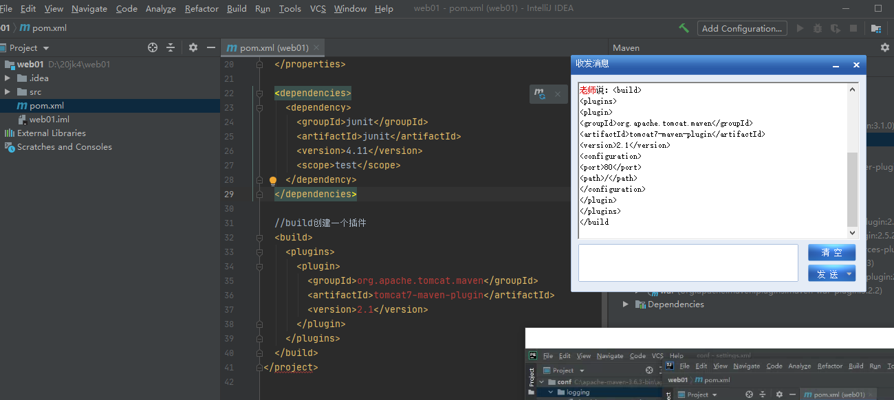The height and width of the screenshot is (400, 894).
Task: Click the src folder icon in the tree
Action: coord(22,92)
